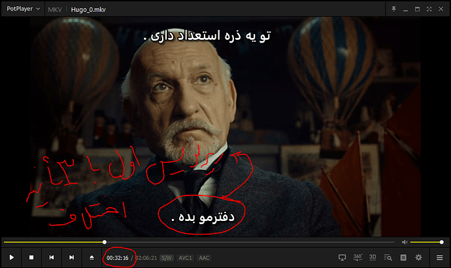Mute audio via the speaker icon
This screenshot has width=451, height=268.
pyautogui.click(x=405, y=242)
